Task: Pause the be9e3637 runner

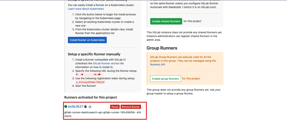Action: click(x=115, y=107)
